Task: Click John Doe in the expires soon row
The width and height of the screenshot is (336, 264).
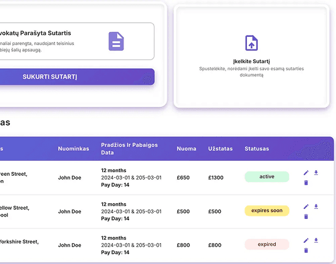Action: (x=70, y=211)
